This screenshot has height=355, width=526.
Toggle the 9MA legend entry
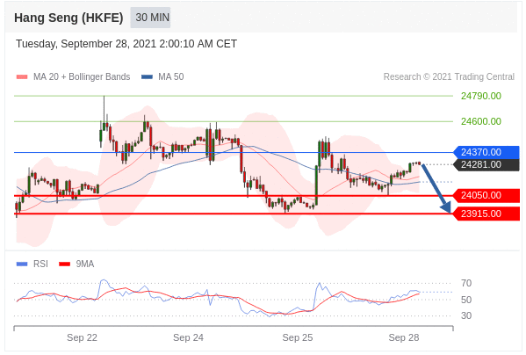76,264
